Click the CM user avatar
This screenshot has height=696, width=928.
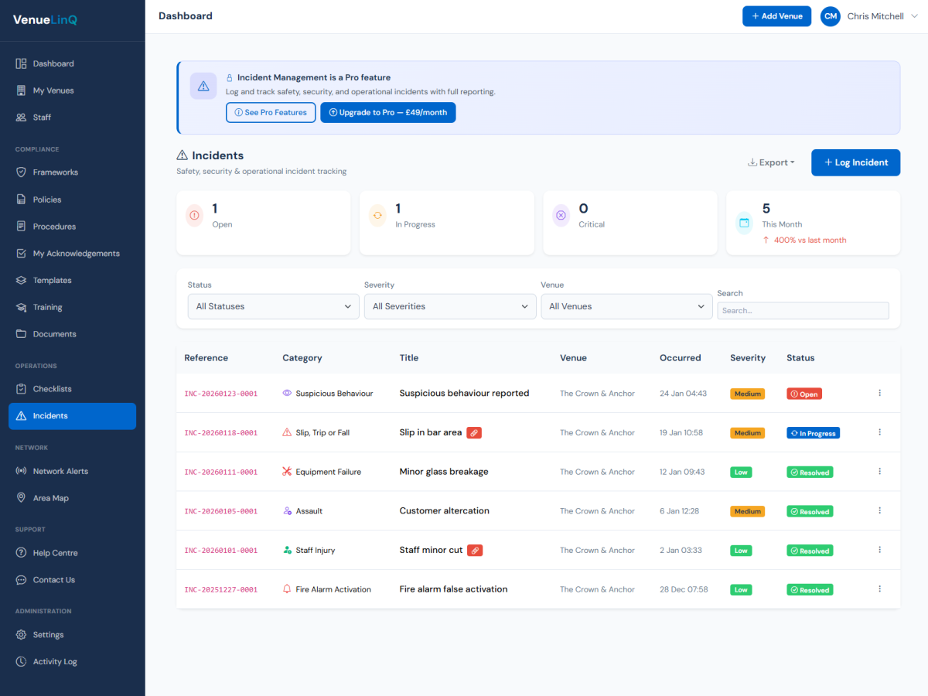(x=831, y=16)
